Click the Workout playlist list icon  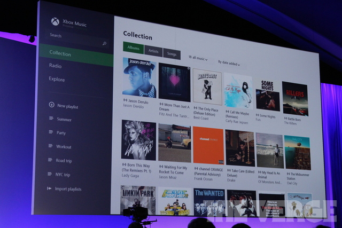point(51,146)
